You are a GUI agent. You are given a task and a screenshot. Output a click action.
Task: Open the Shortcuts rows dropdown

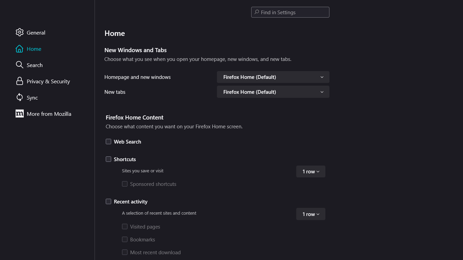pos(311,172)
